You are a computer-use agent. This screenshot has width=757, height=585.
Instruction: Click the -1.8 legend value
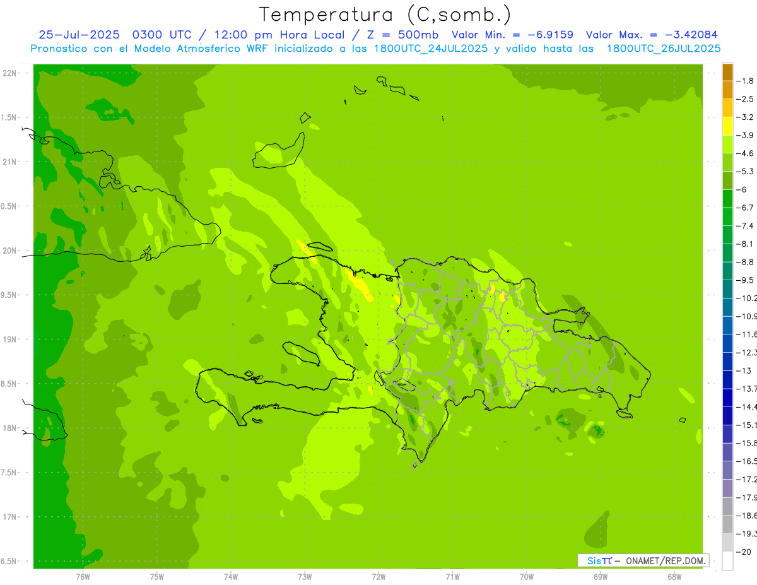click(745, 81)
